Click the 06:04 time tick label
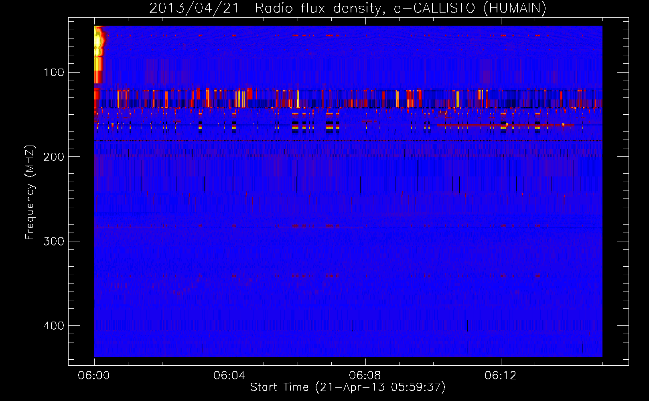This screenshot has height=401, width=649. coord(229,376)
